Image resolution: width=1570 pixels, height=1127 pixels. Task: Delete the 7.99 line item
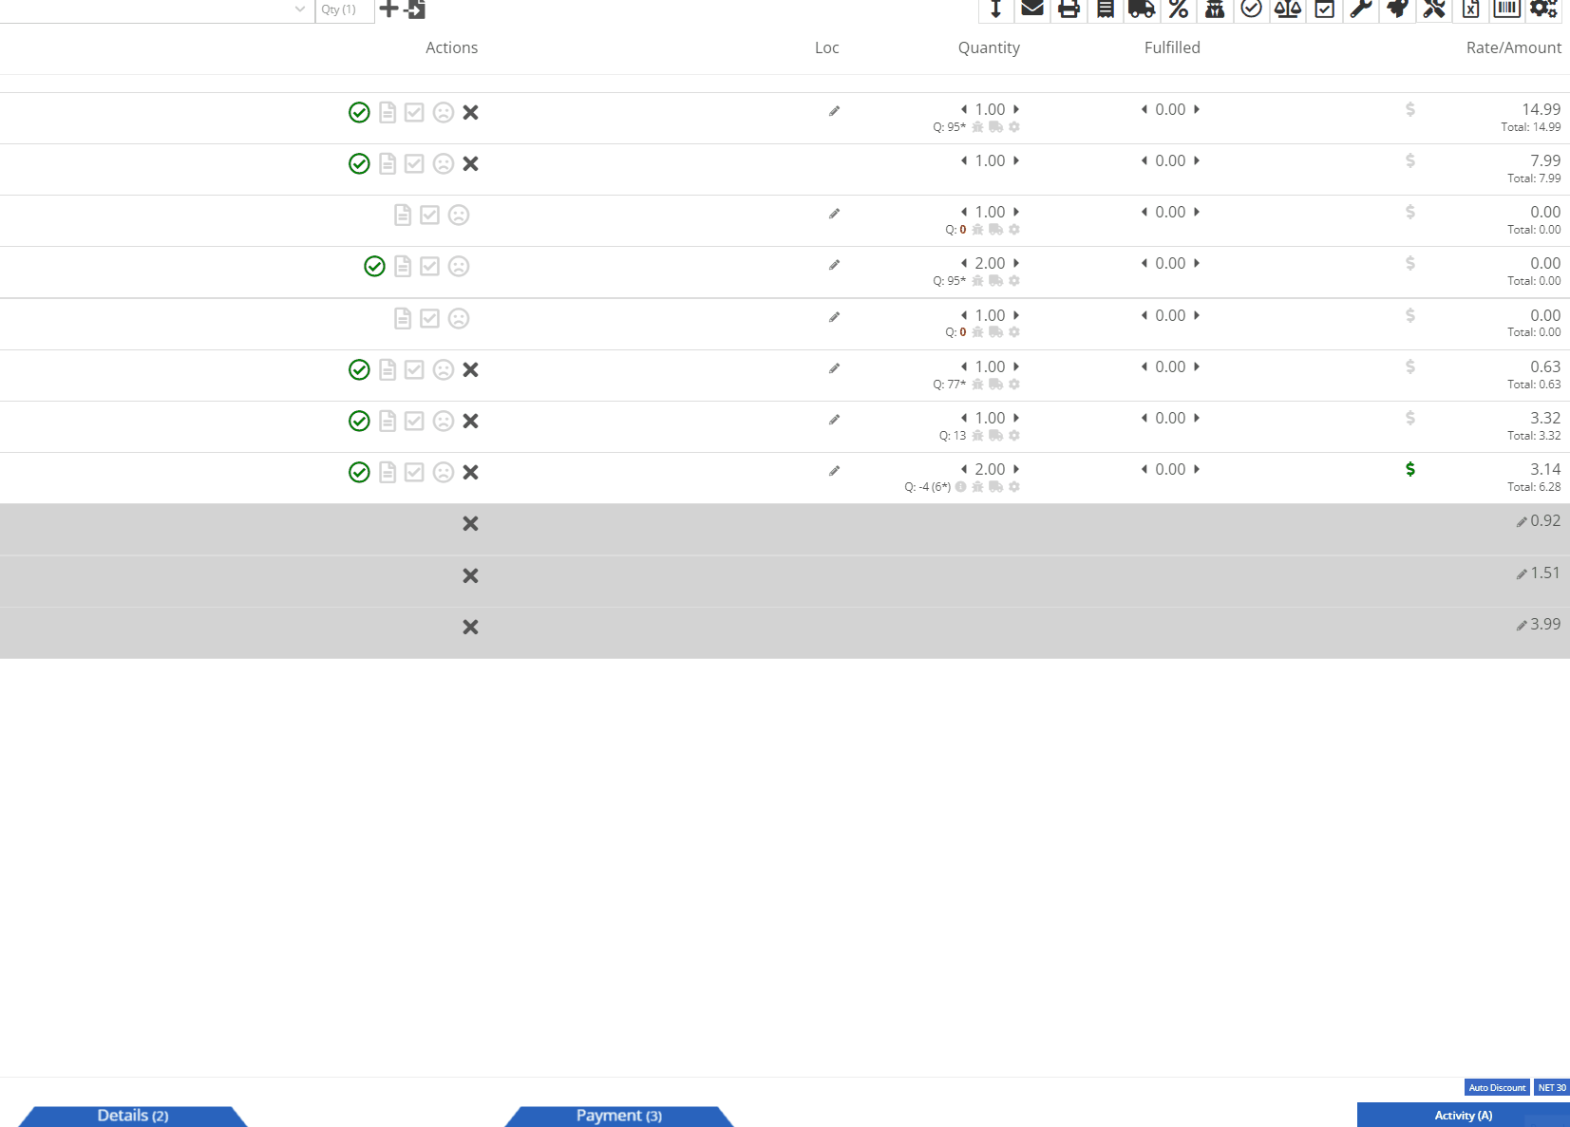(470, 163)
